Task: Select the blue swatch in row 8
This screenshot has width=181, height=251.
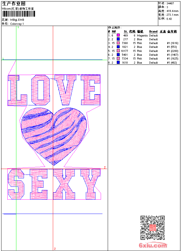Action: [x=118, y=62]
